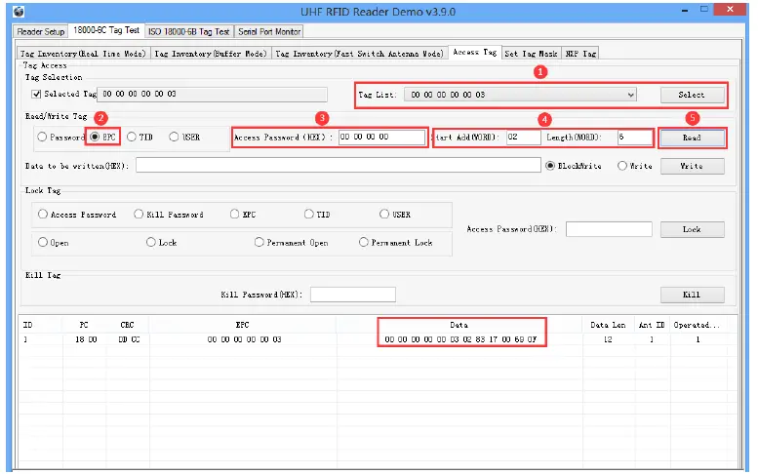Select the Lock lock type radio
This screenshot has width=758, height=474.
pos(151,242)
